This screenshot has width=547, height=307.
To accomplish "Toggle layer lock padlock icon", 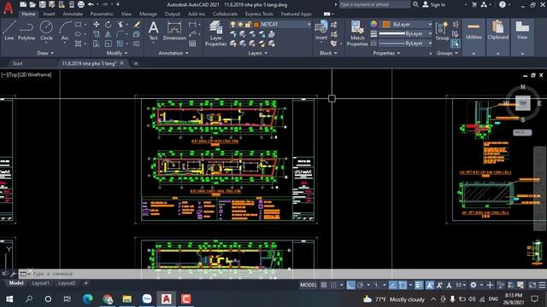I will pos(248,25).
